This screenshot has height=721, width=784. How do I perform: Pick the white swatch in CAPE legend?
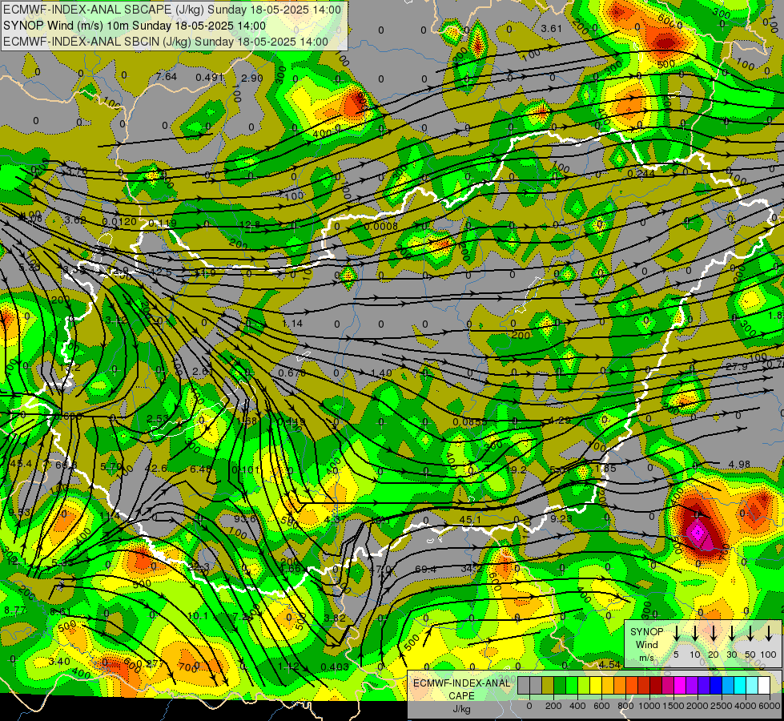[763, 686]
